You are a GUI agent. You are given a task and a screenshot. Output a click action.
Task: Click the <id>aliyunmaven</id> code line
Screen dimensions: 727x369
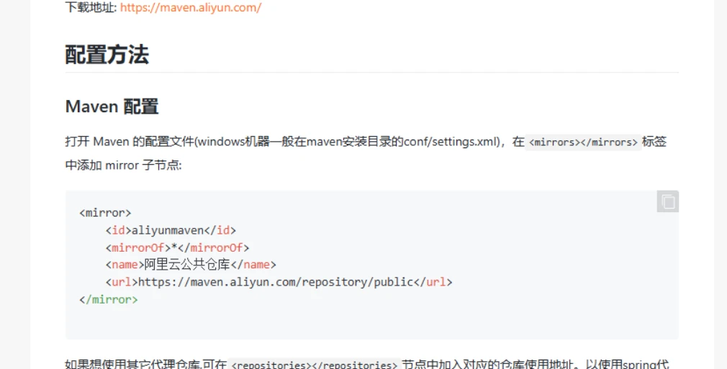tap(171, 230)
